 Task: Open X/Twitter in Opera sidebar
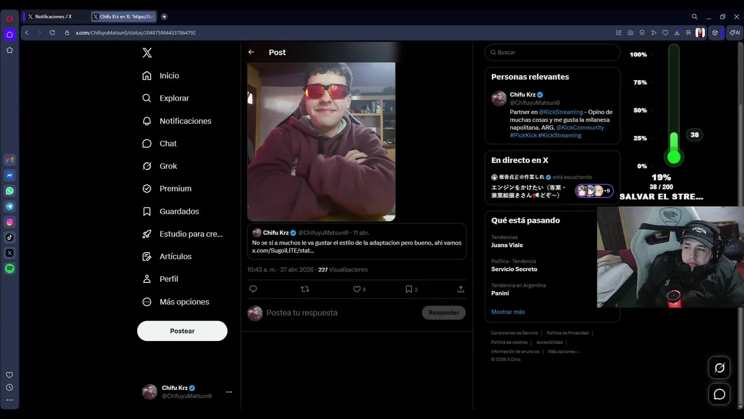tap(9, 253)
